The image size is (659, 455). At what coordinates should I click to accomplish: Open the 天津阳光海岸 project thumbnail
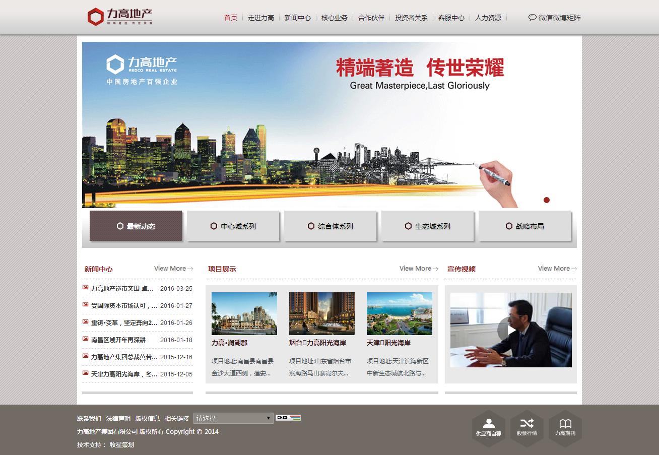coord(400,313)
